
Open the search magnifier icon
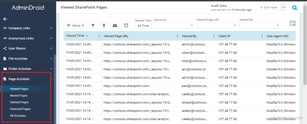(294, 8)
